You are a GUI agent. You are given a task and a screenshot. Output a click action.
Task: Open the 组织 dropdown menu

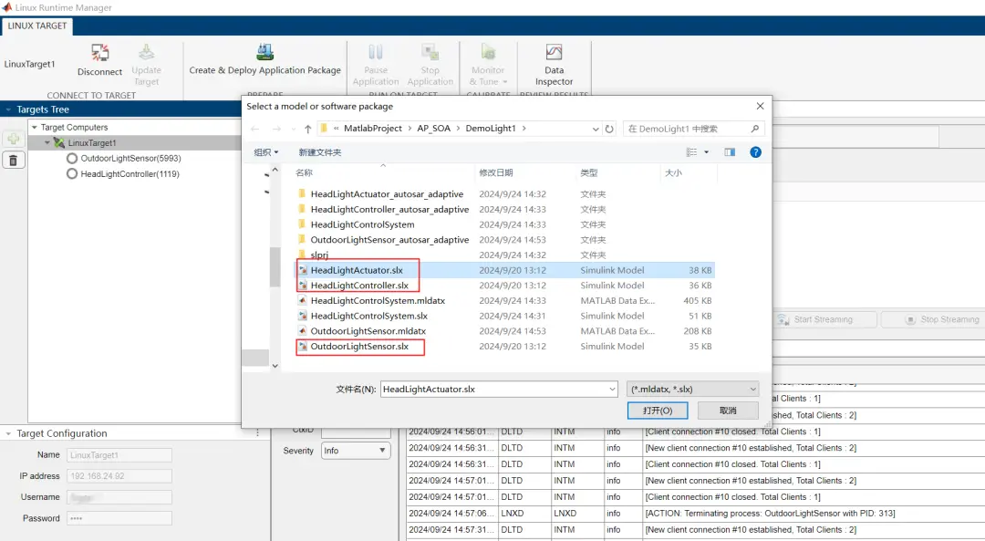[x=265, y=152]
